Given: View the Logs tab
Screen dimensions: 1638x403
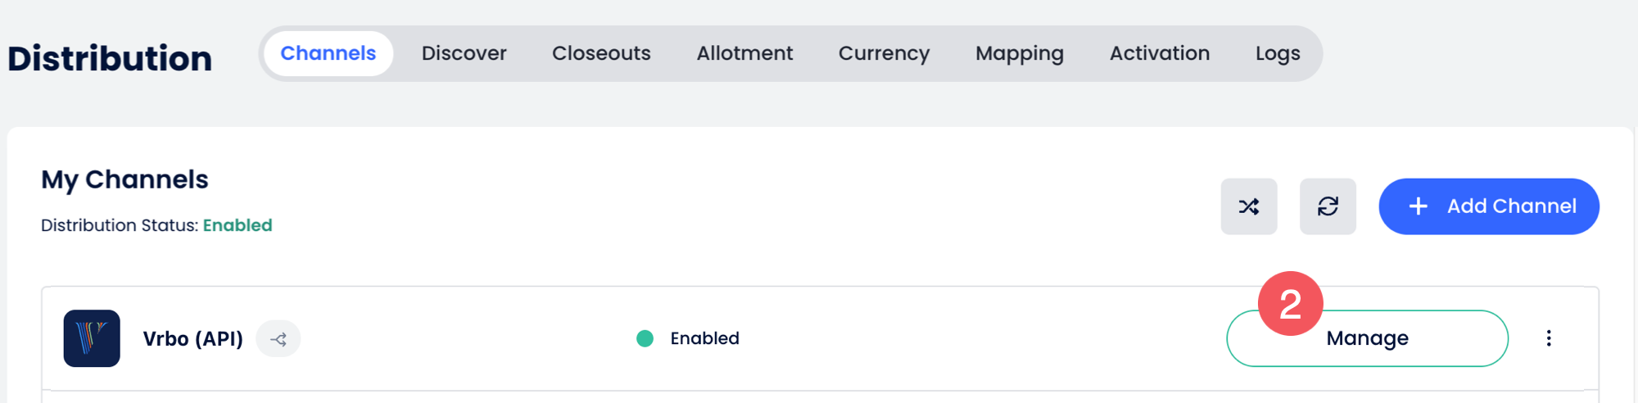Looking at the screenshot, I should click(1277, 53).
